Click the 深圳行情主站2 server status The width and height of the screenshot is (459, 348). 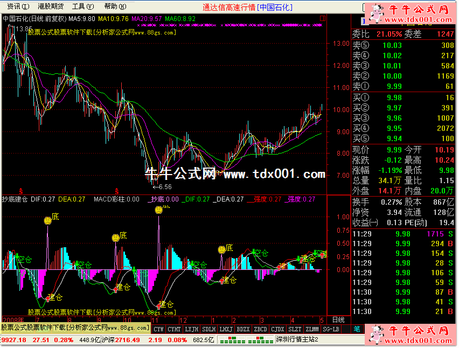coord(297,339)
